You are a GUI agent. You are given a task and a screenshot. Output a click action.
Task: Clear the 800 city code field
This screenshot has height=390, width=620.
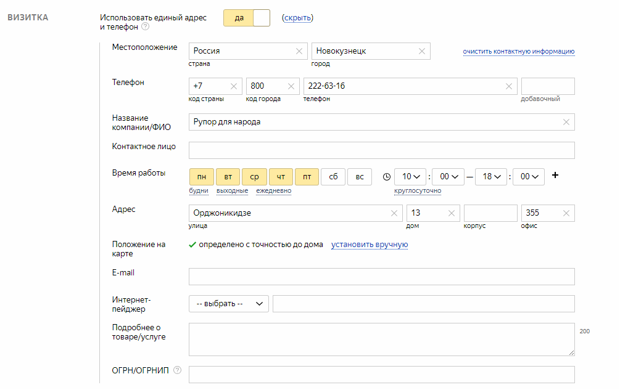(x=291, y=86)
